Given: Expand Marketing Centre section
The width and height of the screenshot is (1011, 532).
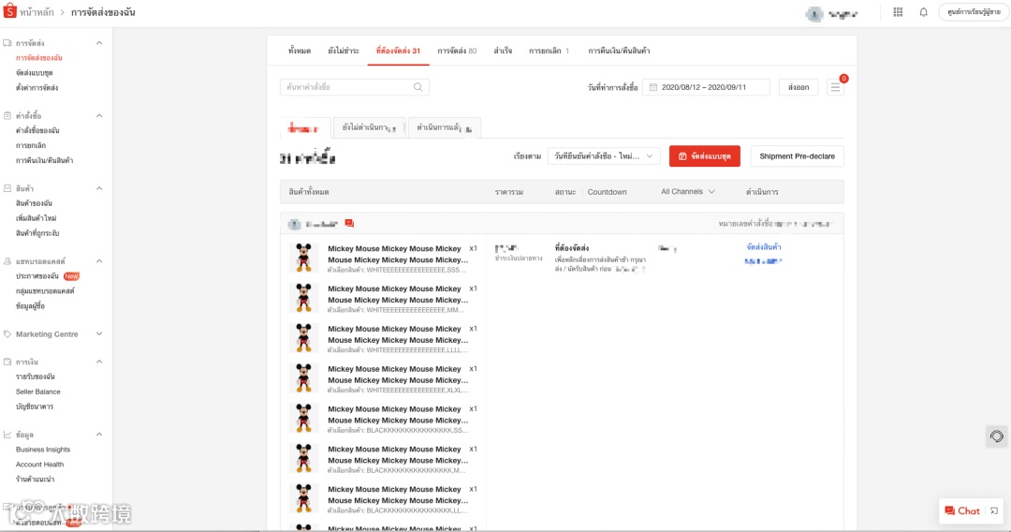Looking at the screenshot, I should (x=99, y=334).
